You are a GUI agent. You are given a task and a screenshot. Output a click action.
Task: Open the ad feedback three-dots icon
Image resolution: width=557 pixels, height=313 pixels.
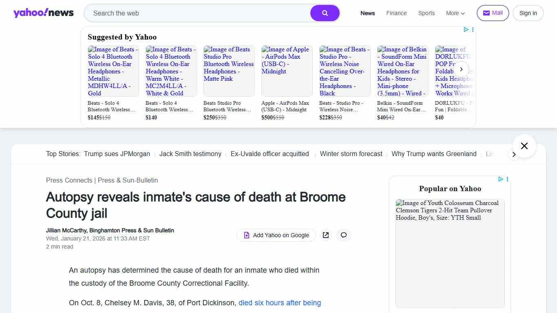[x=473, y=29]
